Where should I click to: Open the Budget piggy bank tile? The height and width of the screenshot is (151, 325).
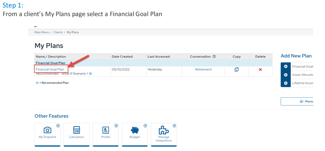coord(135,135)
